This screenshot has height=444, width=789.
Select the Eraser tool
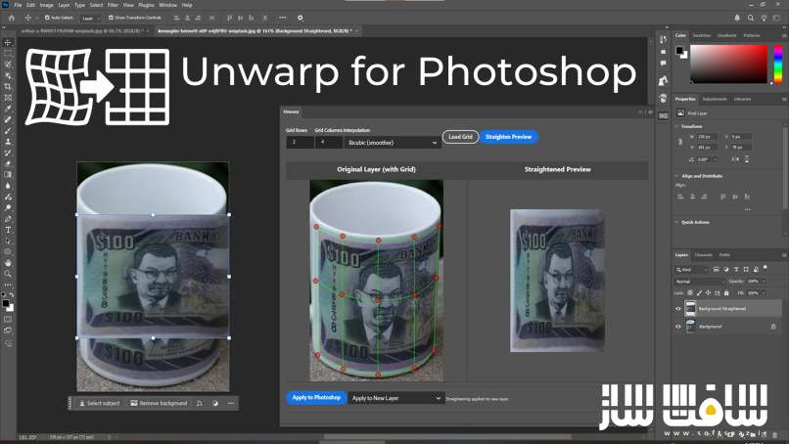tap(8, 164)
